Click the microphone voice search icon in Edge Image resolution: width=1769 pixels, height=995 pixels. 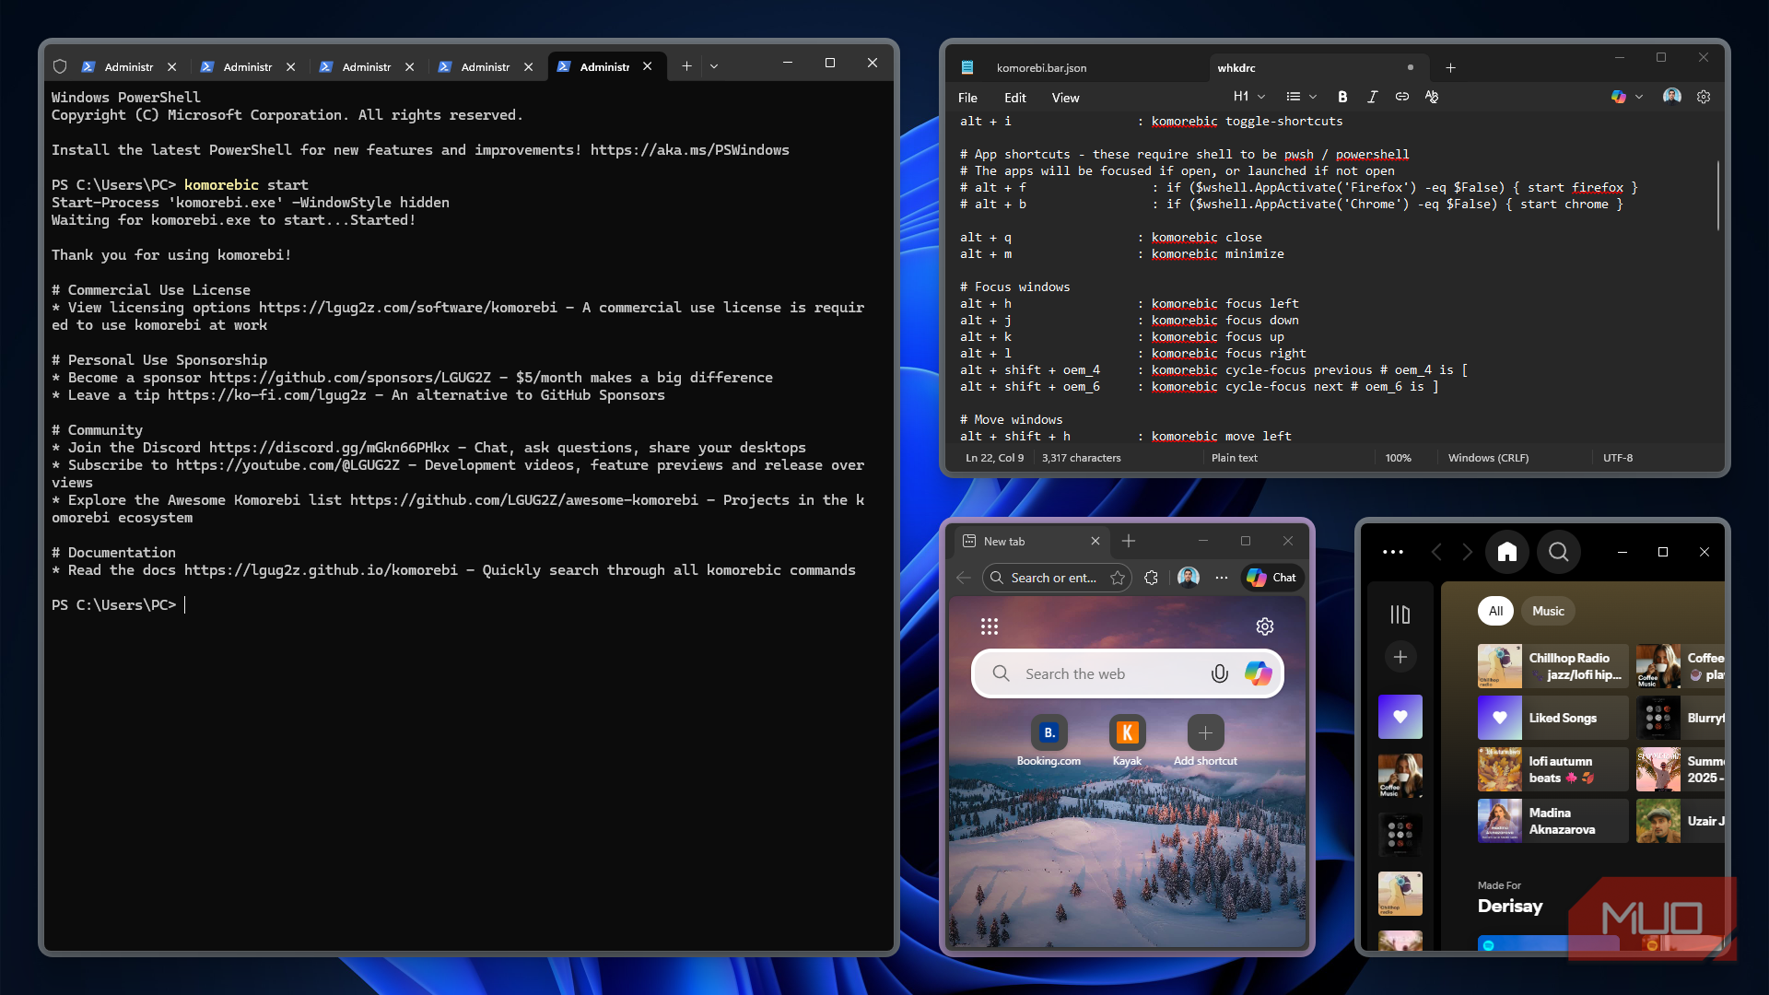[1219, 674]
